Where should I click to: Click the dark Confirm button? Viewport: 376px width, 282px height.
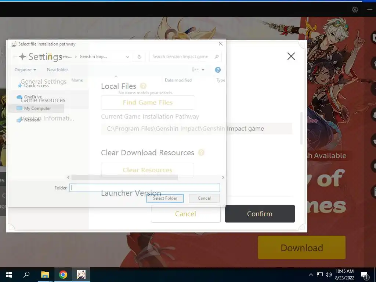pyautogui.click(x=260, y=214)
